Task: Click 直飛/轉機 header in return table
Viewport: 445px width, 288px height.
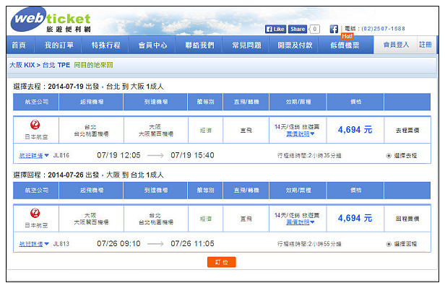Action: pyautogui.click(x=246, y=191)
